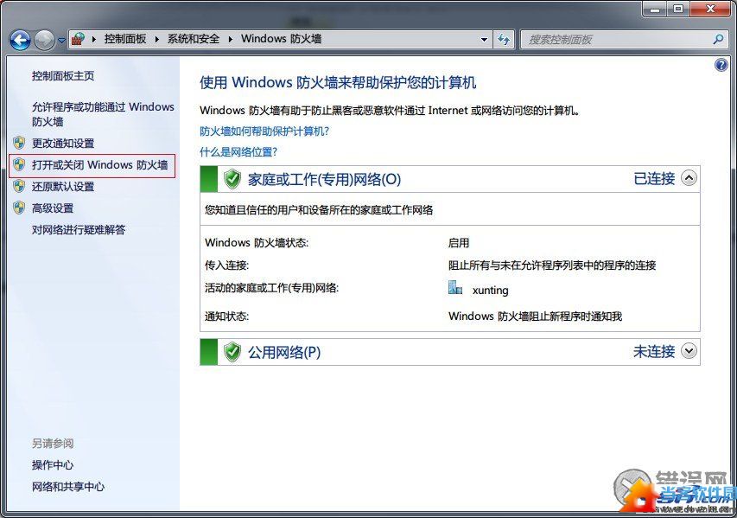Click the xunting network icon

pyautogui.click(x=455, y=287)
